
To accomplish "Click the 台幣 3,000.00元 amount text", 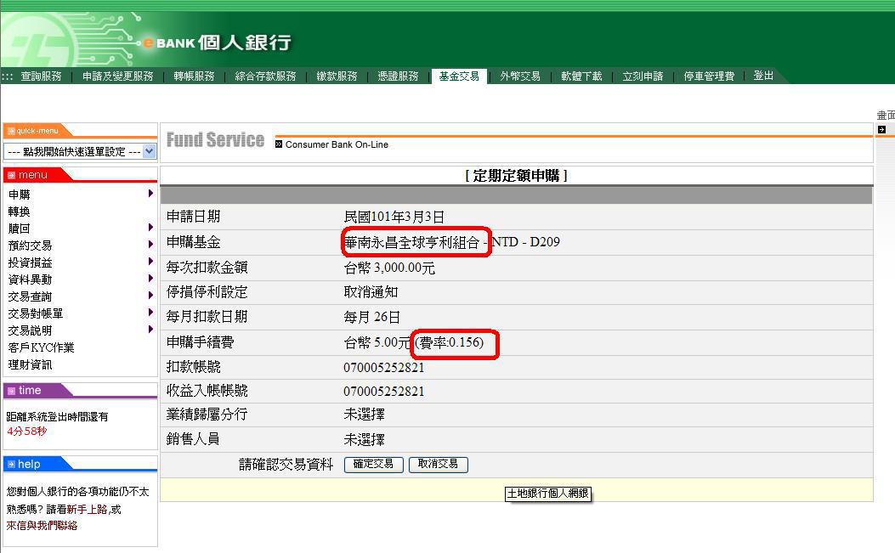I will (389, 268).
